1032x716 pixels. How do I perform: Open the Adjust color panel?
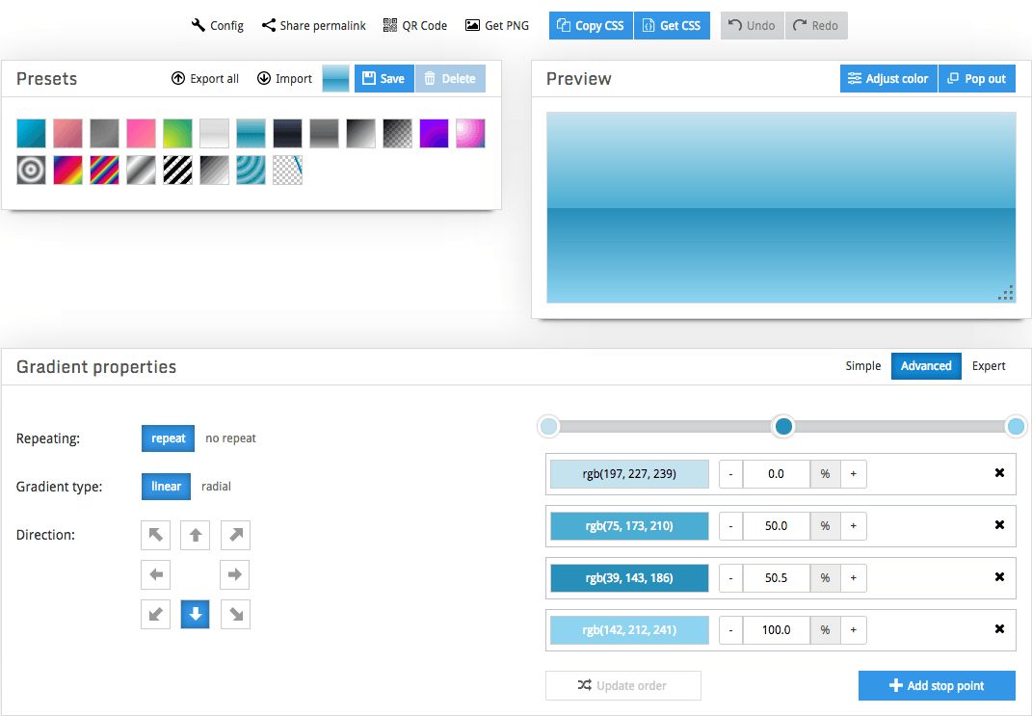(887, 78)
